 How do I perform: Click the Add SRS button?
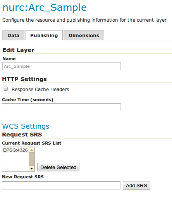coord(136,185)
